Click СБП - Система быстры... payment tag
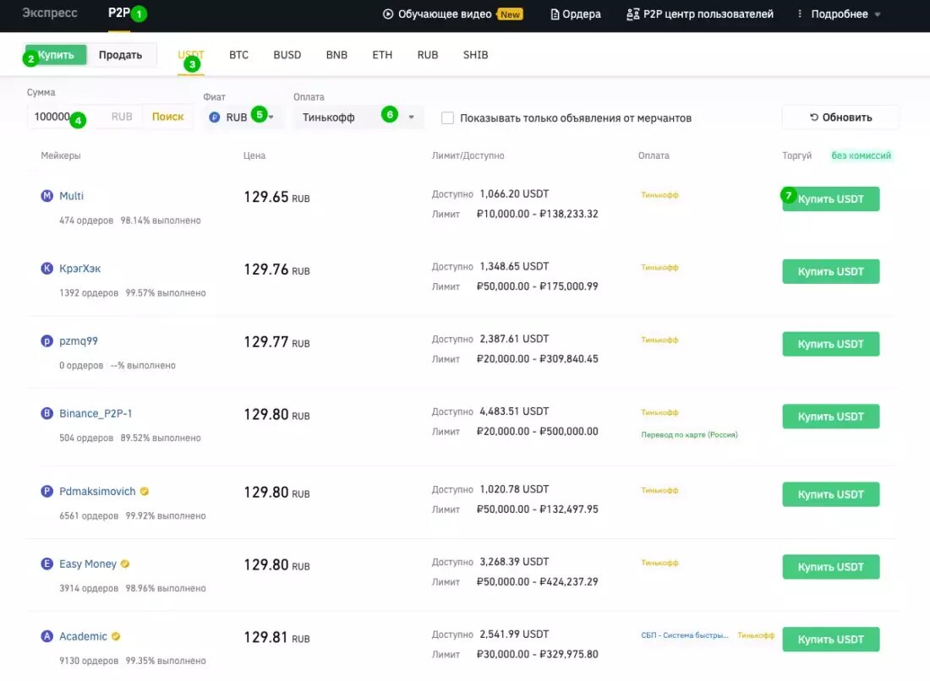The height and width of the screenshot is (681, 930). (685, 635)
